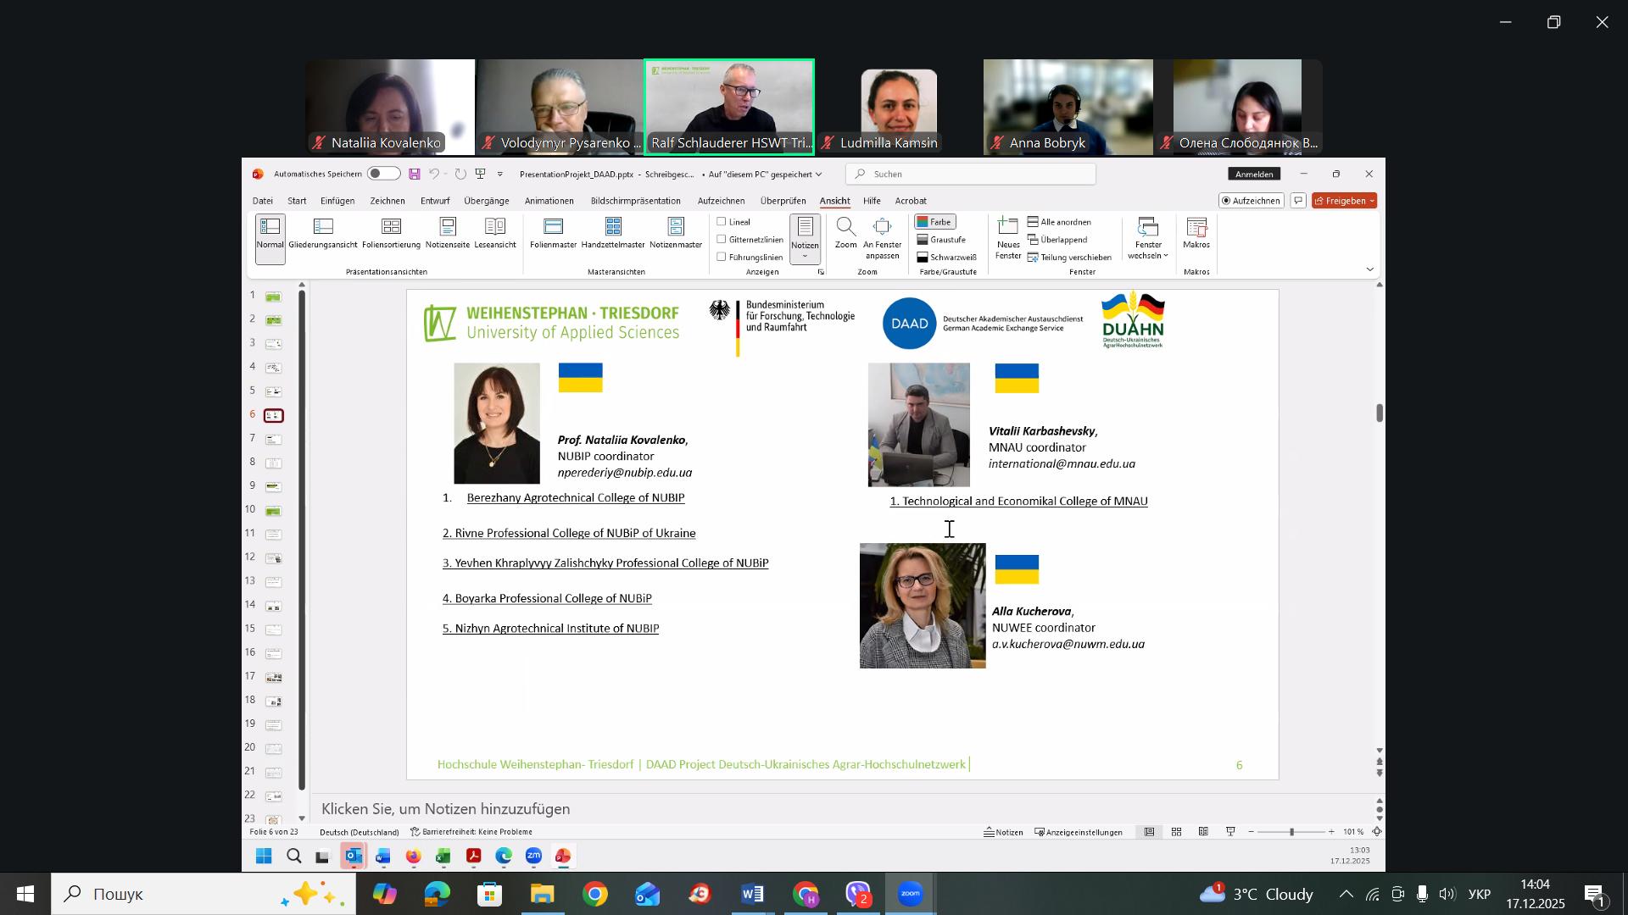Collapse the ribbon with chevron
The height and width of the screenshot is (915, 1628).
pos(1370,269)
